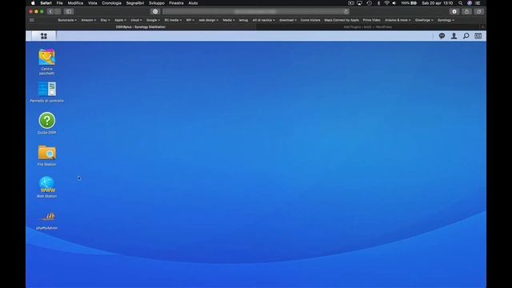Open Pannello di controllo icon

pos(46,92)
